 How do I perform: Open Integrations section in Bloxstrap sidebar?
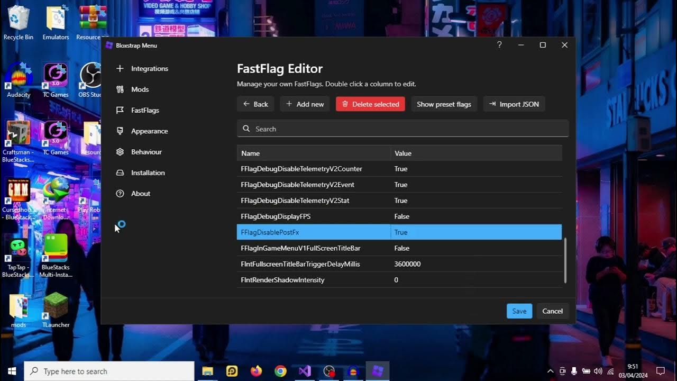tap(142, 69)
